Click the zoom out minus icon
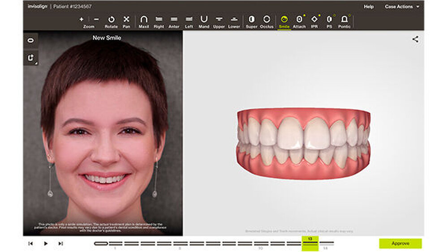This screenshot has width=448, height=252. tap(97, 19)
